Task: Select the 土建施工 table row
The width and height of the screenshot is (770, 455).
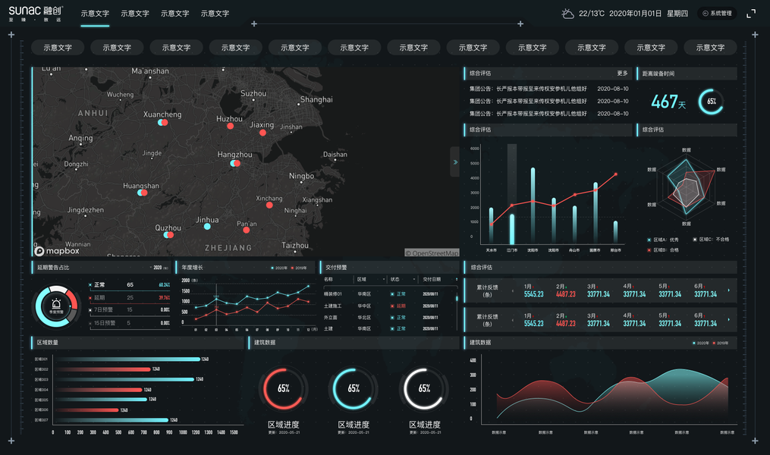Action: [389, 306]
